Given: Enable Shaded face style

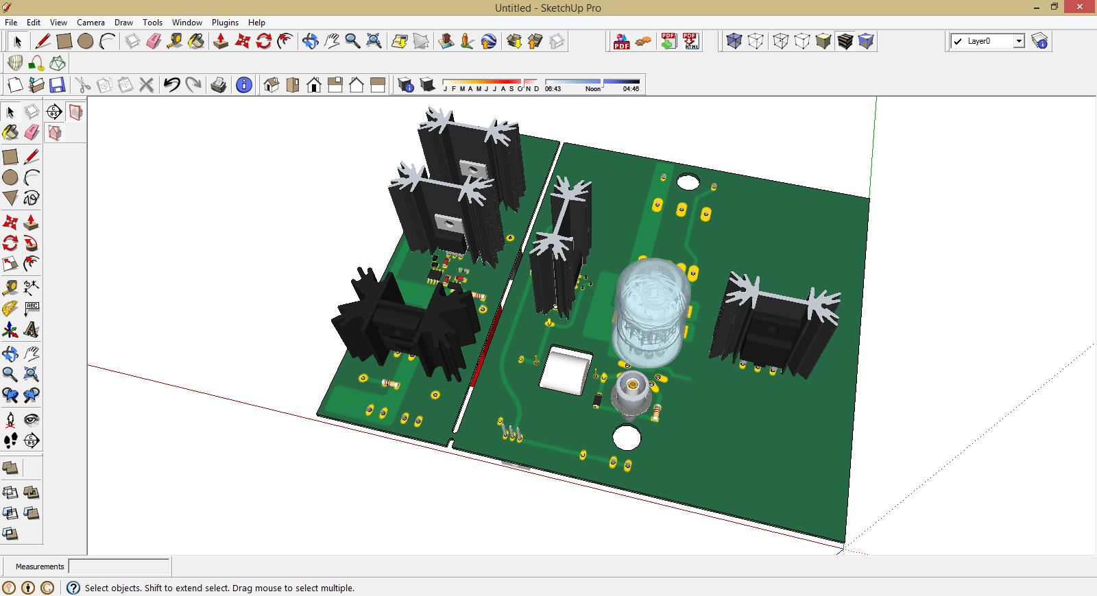Looking at the screenshot, I should (x=823, y=41).
